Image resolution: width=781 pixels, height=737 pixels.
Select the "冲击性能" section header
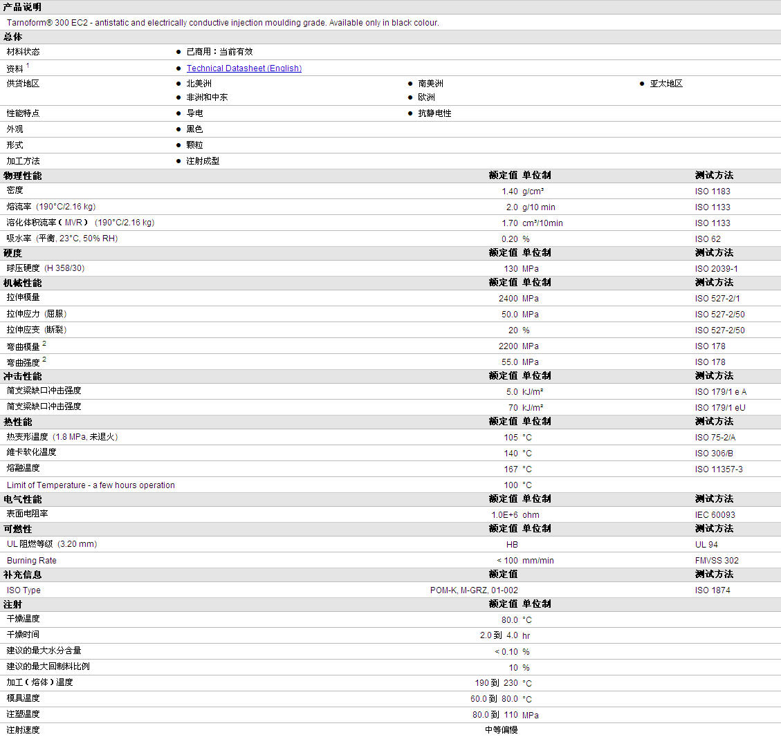[22, 377]
